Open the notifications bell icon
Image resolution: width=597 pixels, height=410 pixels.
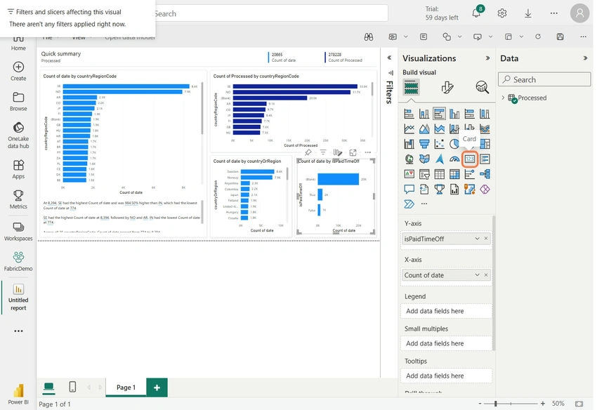click(x=476, y=13)
